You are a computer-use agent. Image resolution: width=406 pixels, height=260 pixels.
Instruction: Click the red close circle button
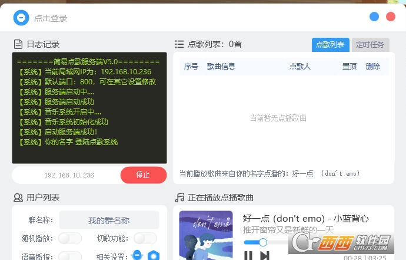click(391, 17)
